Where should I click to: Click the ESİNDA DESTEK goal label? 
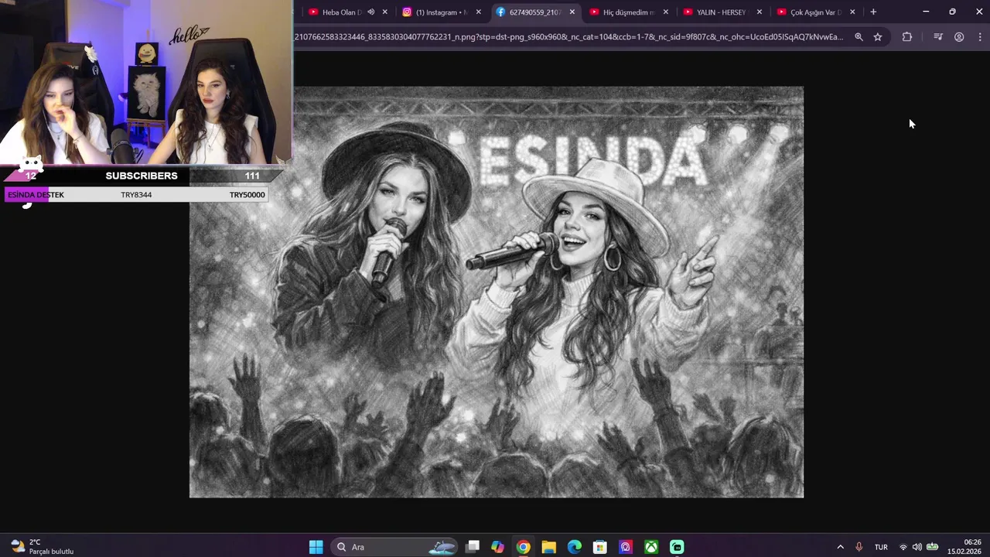coord(36,195)
